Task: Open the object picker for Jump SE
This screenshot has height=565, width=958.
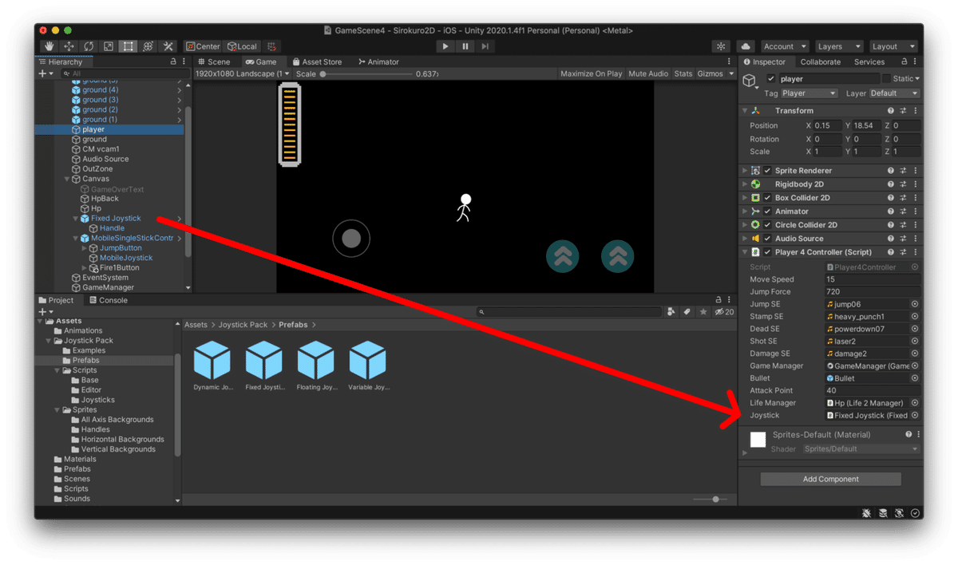Action: 915,304
